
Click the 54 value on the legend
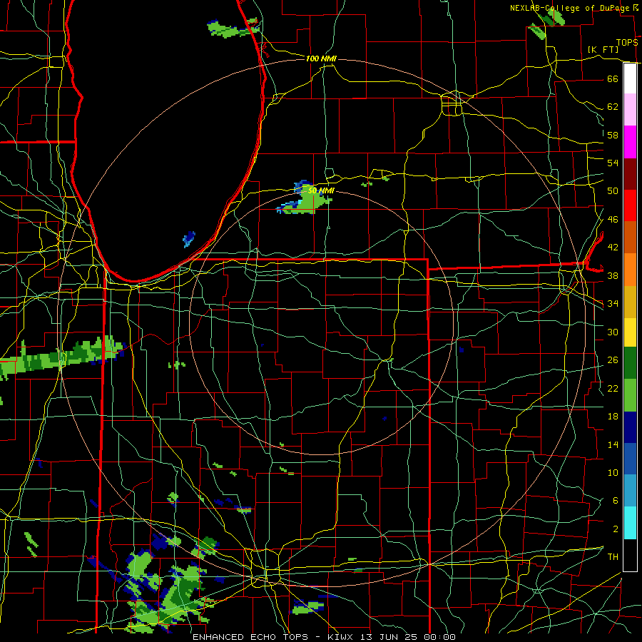[x=613, y=163]
